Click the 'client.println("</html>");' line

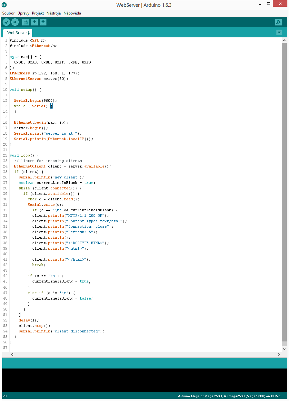62,259
